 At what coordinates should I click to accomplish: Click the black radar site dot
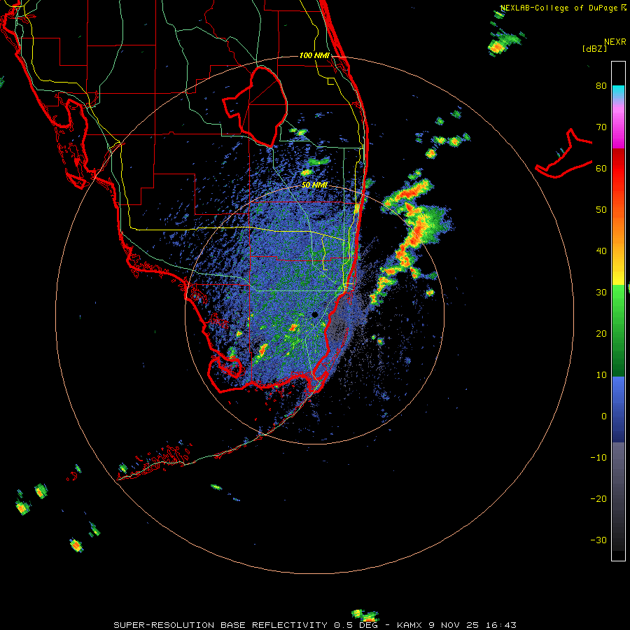(314, 314)
